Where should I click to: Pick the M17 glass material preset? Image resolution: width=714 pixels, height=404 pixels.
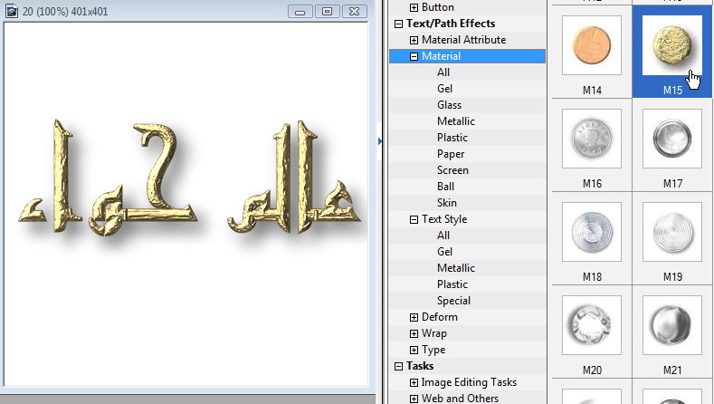point(671,139)
